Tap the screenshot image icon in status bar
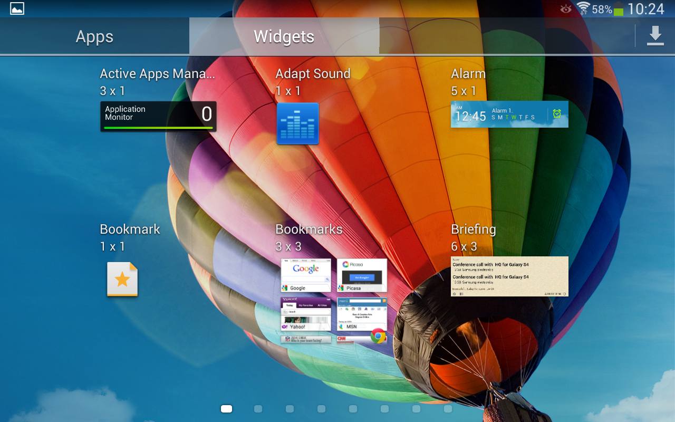Viewport: 675px width, 422px height. click(x=17, y=8)
